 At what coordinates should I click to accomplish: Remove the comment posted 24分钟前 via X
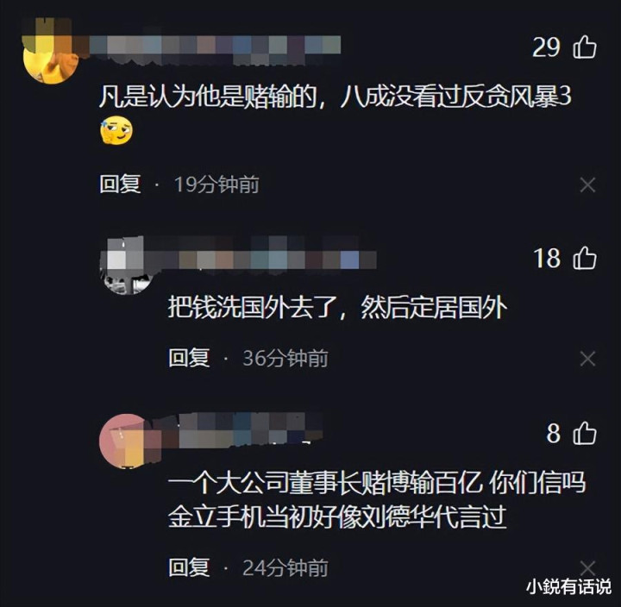587,567
